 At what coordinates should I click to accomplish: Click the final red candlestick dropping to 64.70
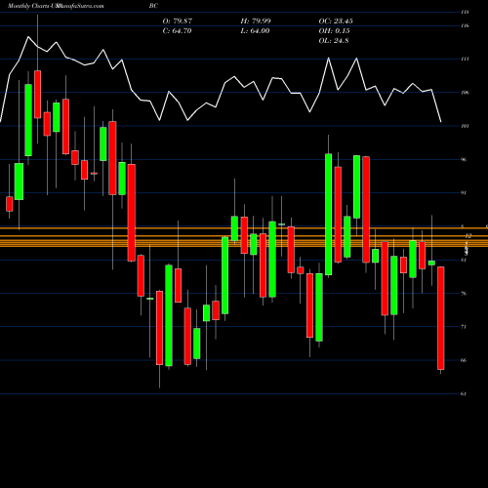click(x=441, y=318)
